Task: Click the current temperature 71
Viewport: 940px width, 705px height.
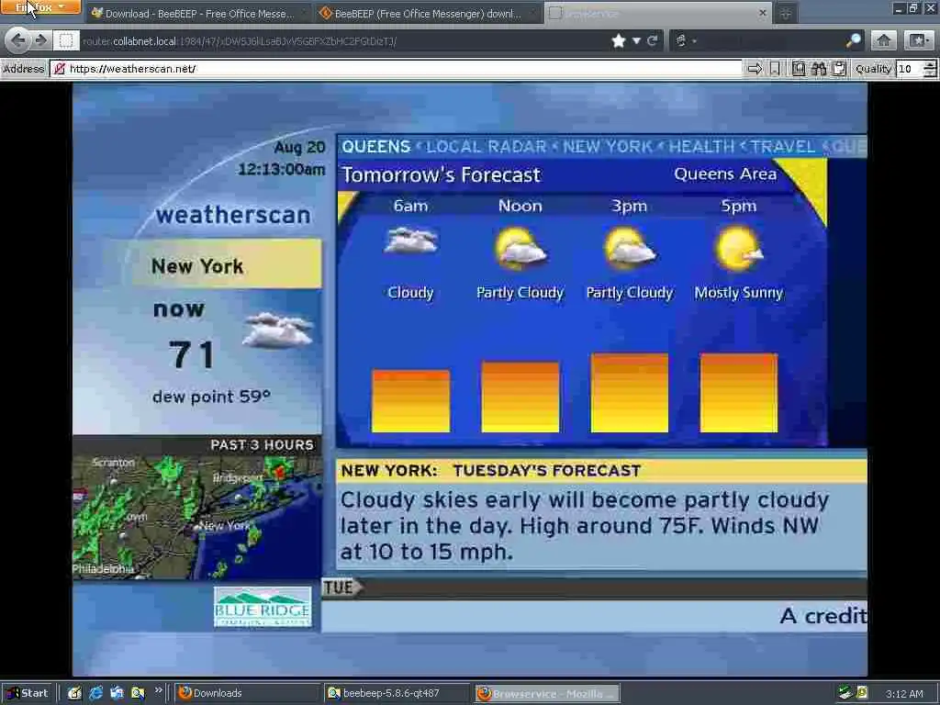Action: tap(192, 354)
